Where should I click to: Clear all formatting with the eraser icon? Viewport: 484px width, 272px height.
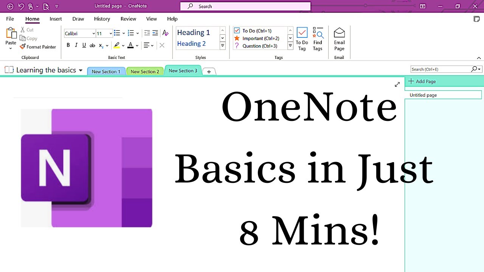click(x=165, y=33)
